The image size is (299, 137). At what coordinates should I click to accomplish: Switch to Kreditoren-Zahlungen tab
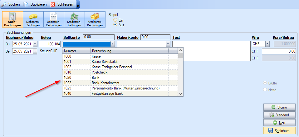click(74, 19)
